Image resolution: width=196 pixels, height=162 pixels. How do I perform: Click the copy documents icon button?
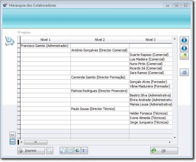click(63, 151)
